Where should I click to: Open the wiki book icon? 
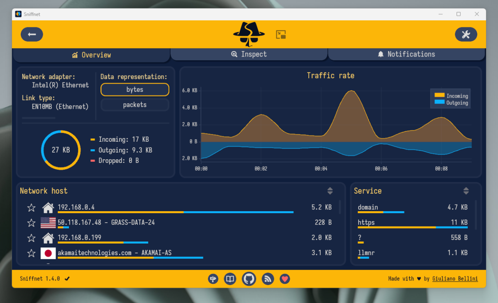pyautogui.click(x=230, y=279)
